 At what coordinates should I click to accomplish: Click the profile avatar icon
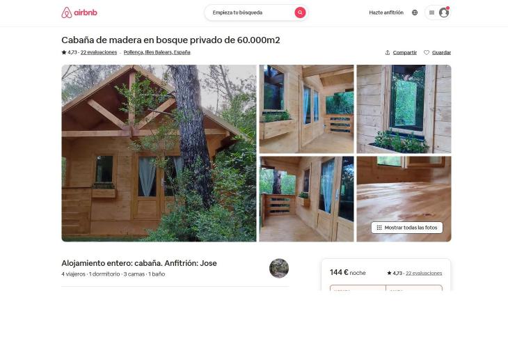click(443, 13)
